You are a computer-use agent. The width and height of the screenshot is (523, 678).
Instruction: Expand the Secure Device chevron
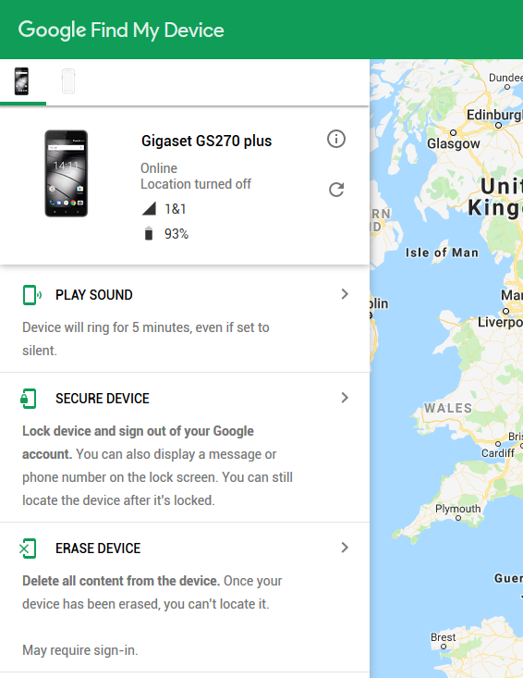[x=345, y=398]
